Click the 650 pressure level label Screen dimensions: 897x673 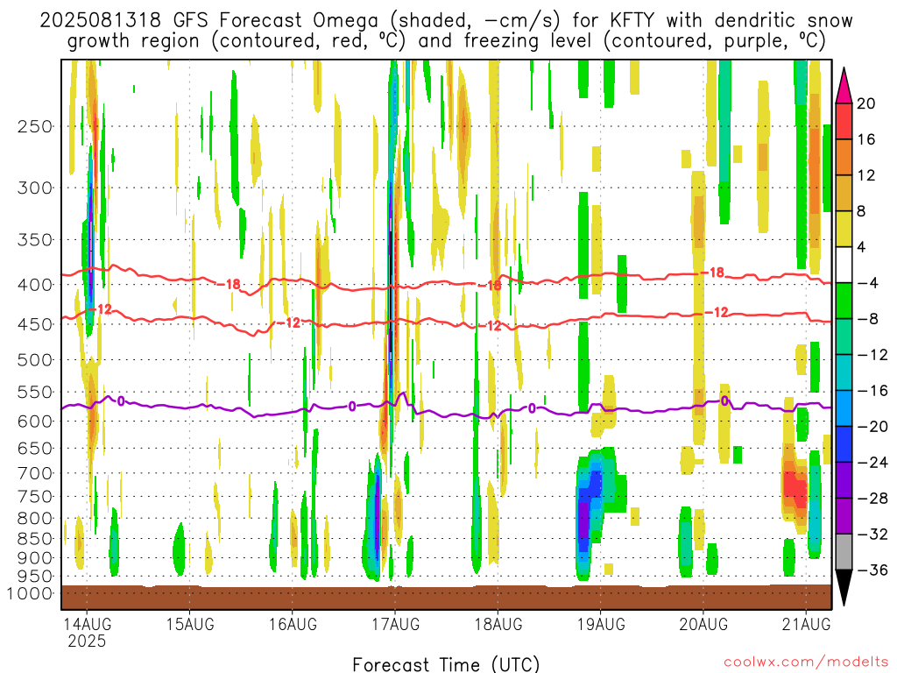click(35, 448)
